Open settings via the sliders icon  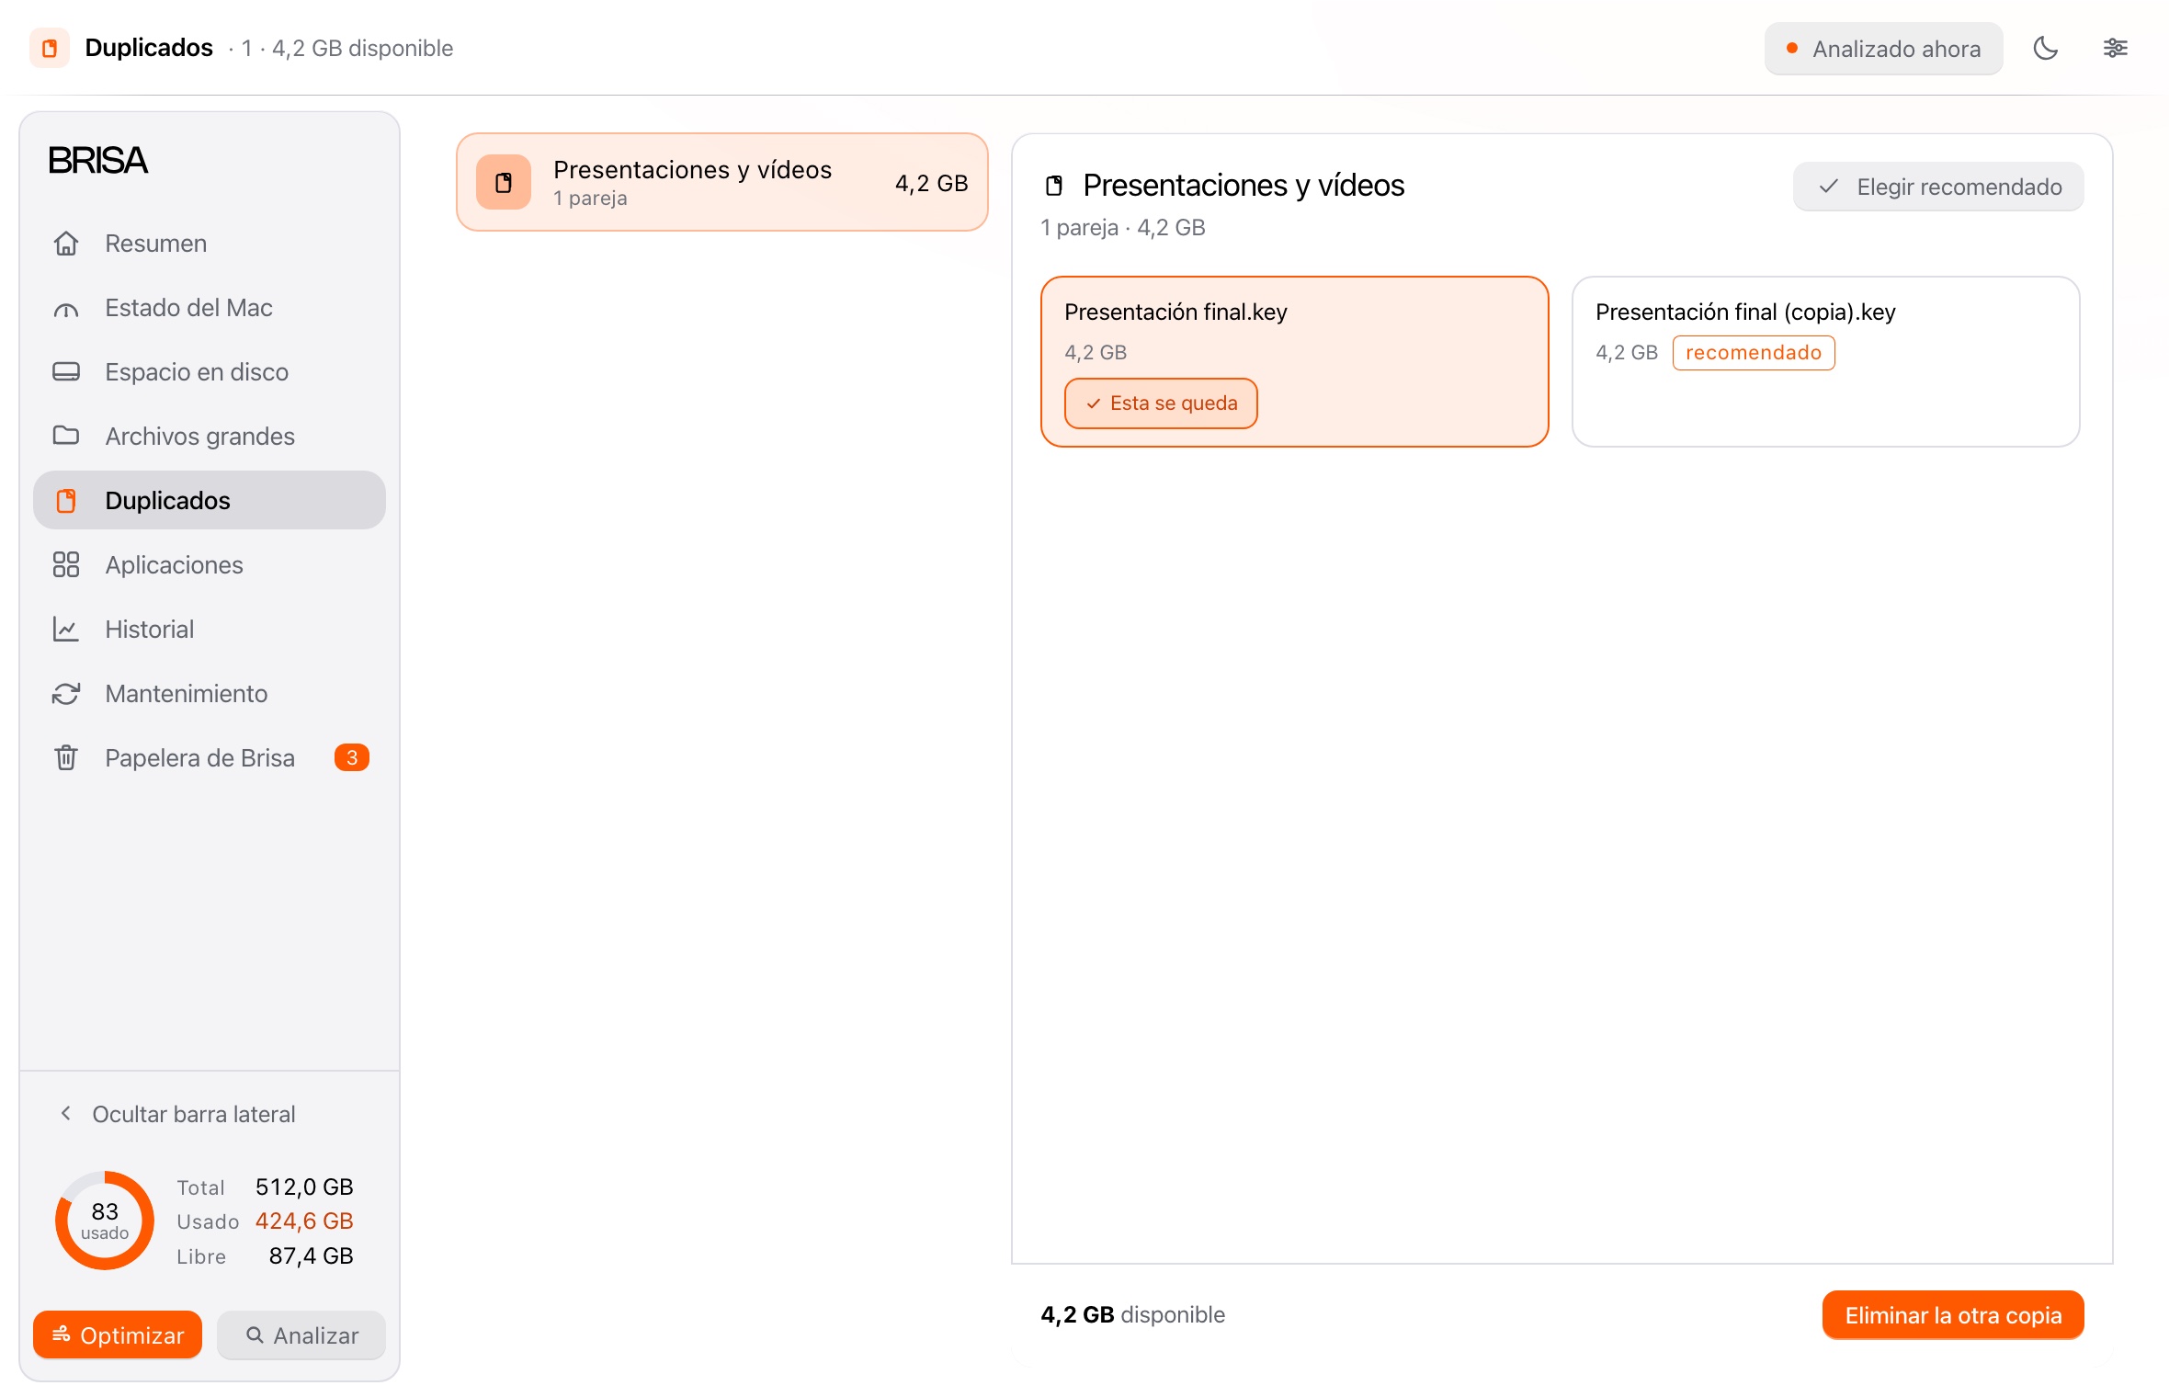tap(2115, 48)
